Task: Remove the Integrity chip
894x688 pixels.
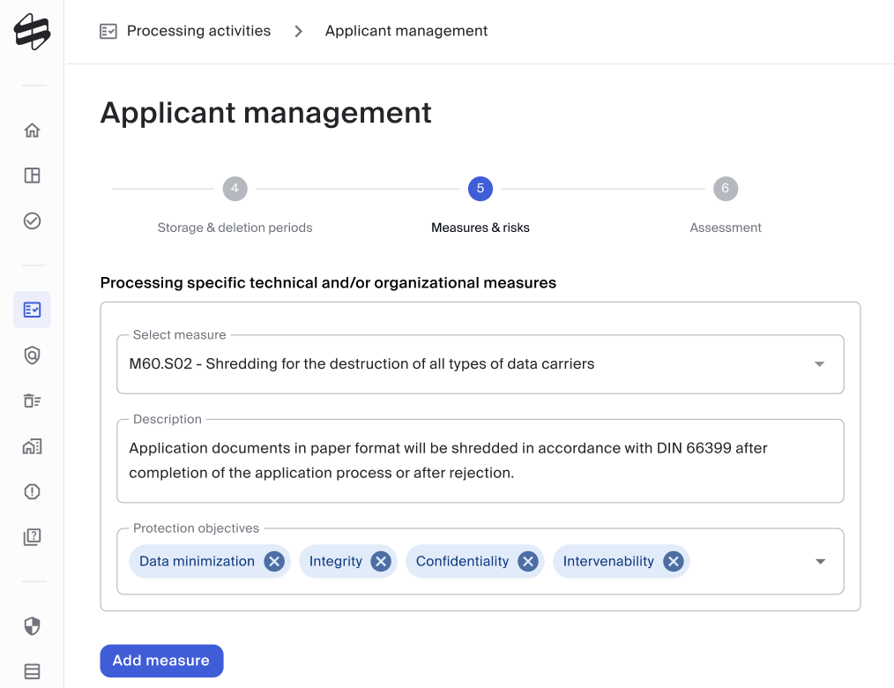Action: click(x=381, y=561)
